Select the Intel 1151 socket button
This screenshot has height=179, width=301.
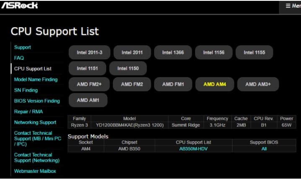click(87, 68)
